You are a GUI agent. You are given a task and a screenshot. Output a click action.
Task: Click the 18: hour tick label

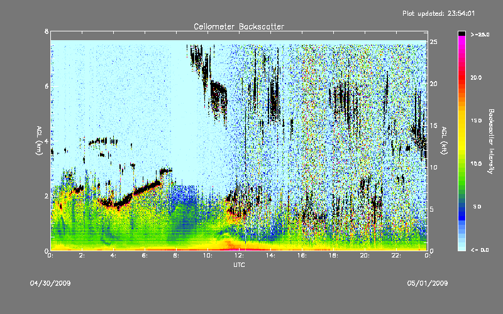tap(333, 256)
